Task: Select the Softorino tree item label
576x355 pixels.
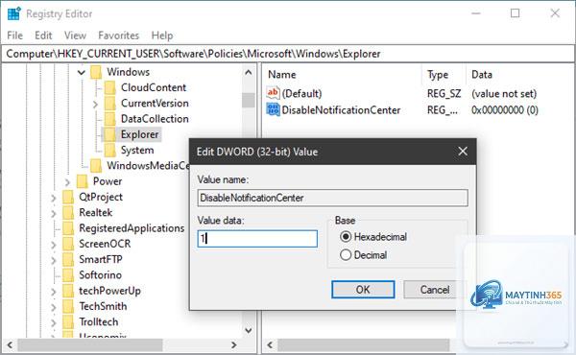Action: 100,275
